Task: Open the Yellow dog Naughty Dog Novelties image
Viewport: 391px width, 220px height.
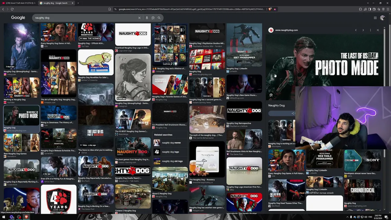Action: [x=96, y=62]
